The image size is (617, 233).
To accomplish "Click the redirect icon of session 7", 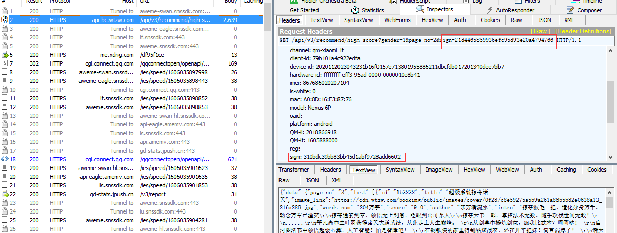I will pyautogui.click(x=5, y=63).
